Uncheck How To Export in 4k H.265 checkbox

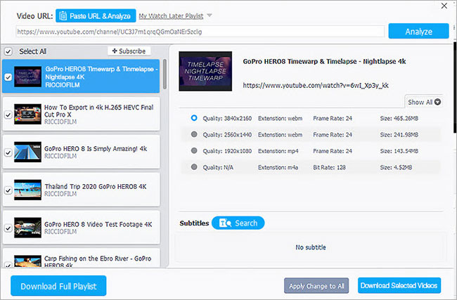[8, 115]
